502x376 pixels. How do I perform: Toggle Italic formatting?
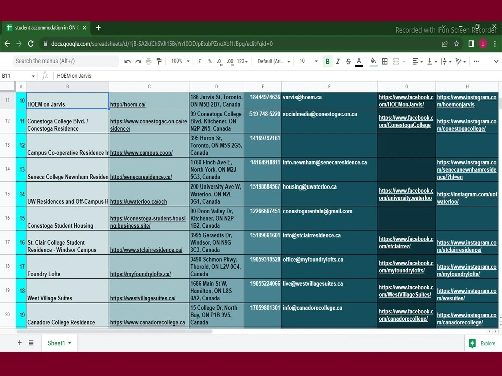[x=338, y=61]
